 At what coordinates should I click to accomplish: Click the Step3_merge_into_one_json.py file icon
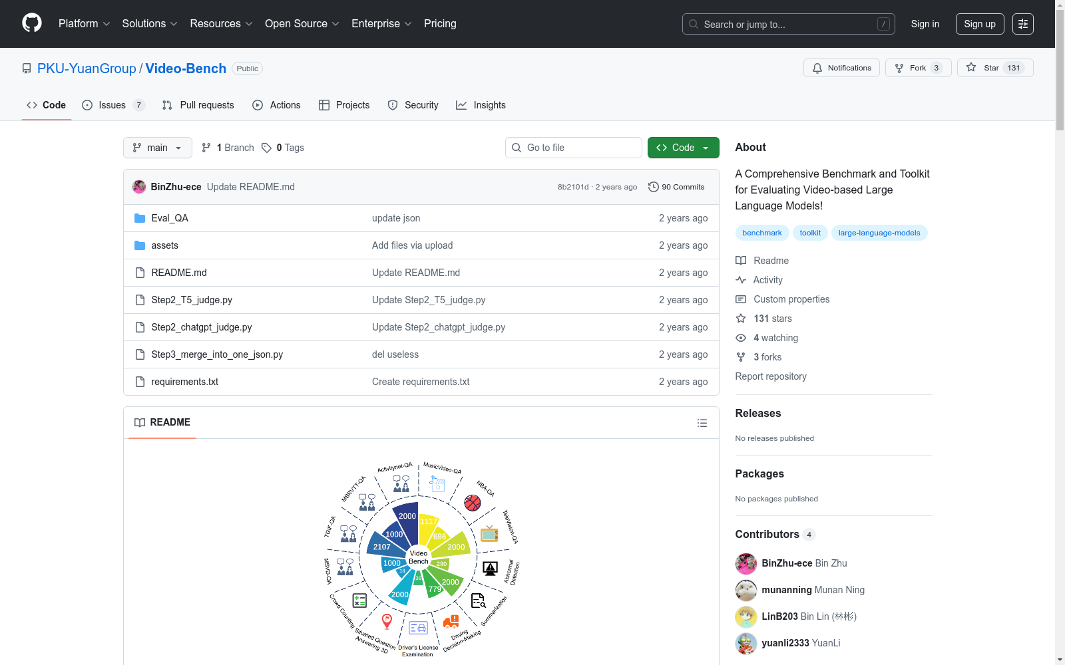(140, 354)
